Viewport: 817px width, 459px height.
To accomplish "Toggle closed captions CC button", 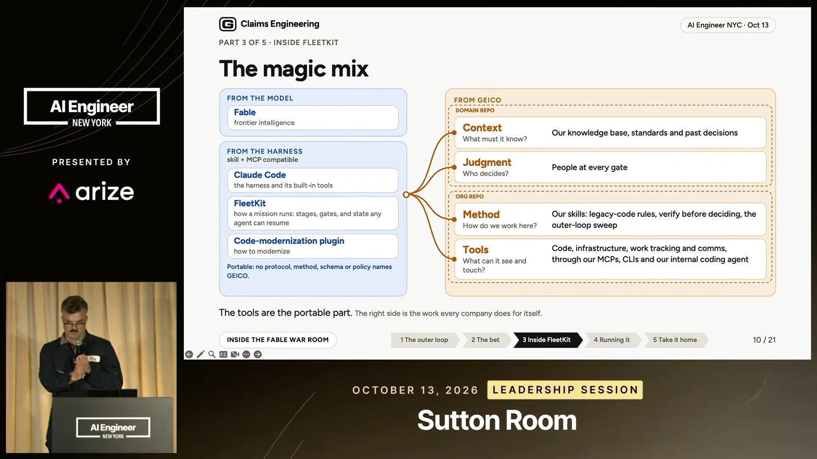I will point(223,354).
